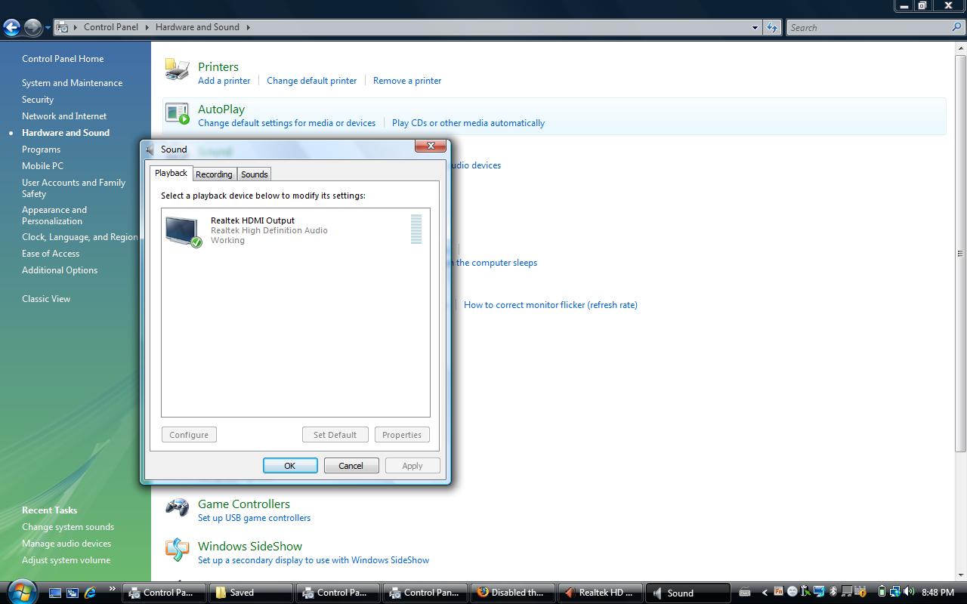Click Cancel in Sound dialog
Viewport: 967px width, 604px height.
click(351, 466)
